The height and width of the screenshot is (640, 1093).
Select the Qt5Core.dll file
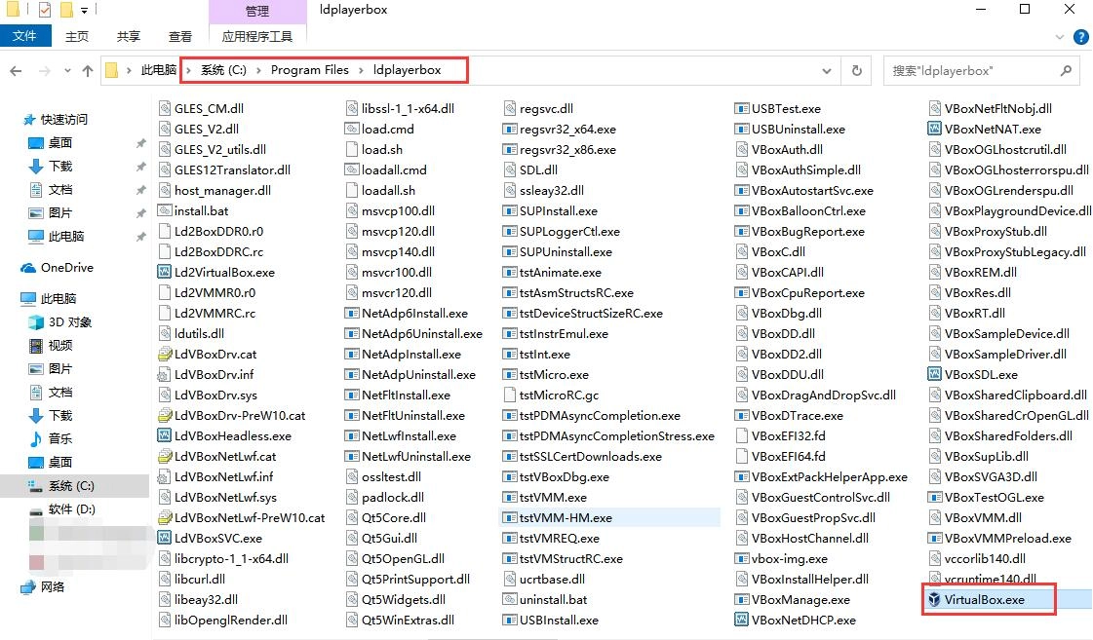385,518
